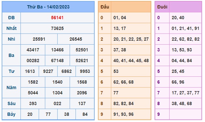
Task: Click the Tư row label
Action: click(x=11, y=71)
